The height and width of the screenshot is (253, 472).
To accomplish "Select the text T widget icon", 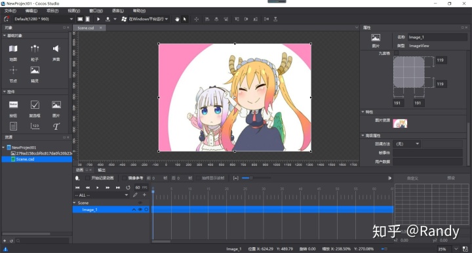I will tap(56, 126).
